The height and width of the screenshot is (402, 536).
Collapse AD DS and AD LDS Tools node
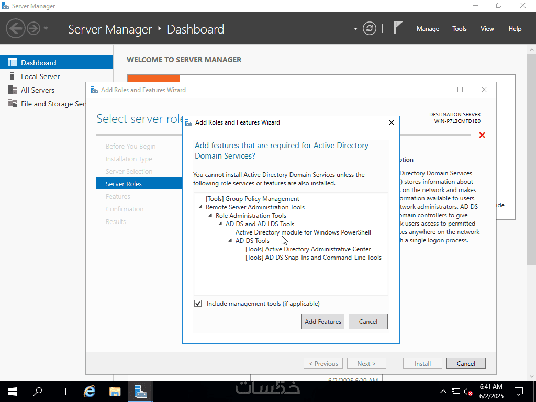pos(220,224)
